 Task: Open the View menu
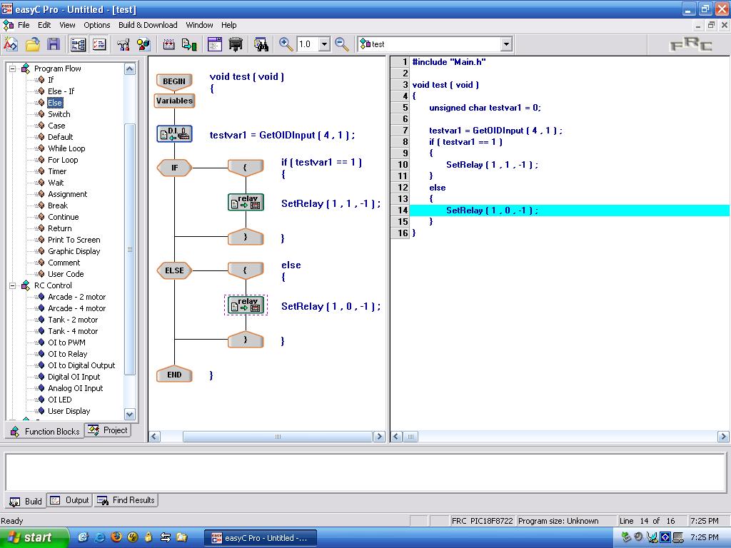pyautogui.click(x=67, y=25)
